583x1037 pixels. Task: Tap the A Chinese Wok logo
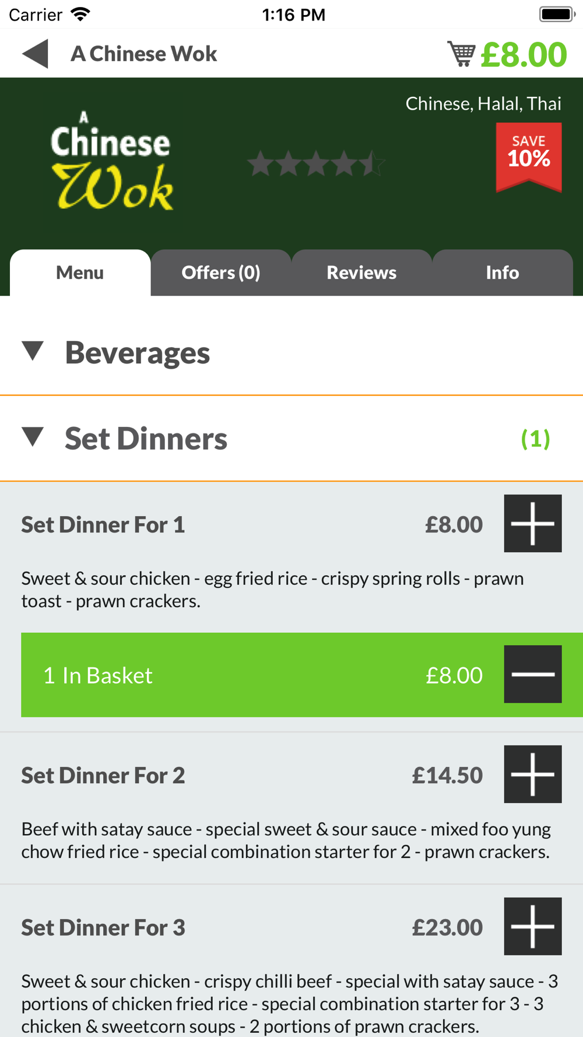tap(111, 161)
